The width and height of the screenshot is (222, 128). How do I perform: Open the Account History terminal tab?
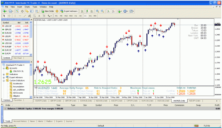(x=20, y=121)
